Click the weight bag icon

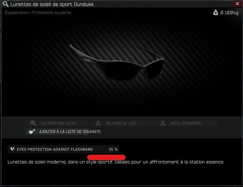(x=216, y=12)
